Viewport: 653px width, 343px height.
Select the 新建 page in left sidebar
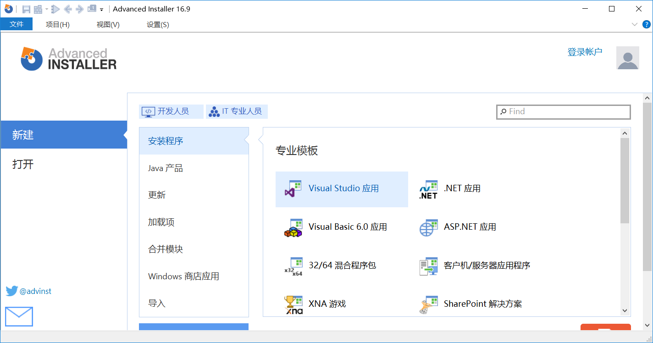click(x=64, y=135)
